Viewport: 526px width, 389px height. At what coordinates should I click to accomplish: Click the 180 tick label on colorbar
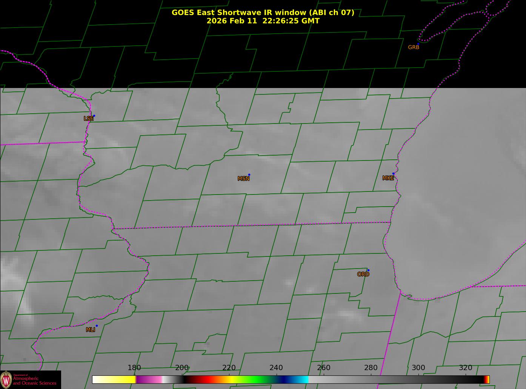[134, 368]
